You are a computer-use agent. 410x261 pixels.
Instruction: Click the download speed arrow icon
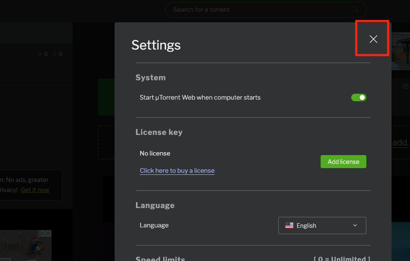40,54
